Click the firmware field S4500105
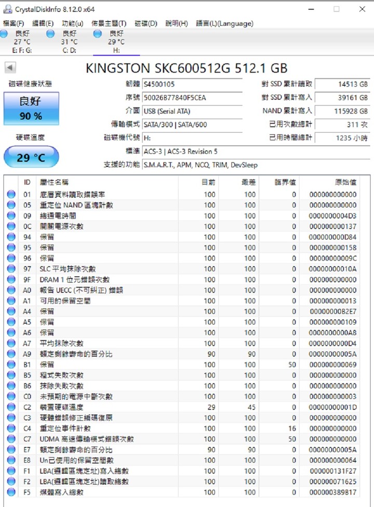The image size is (374, 507). (x=192, y=84)
